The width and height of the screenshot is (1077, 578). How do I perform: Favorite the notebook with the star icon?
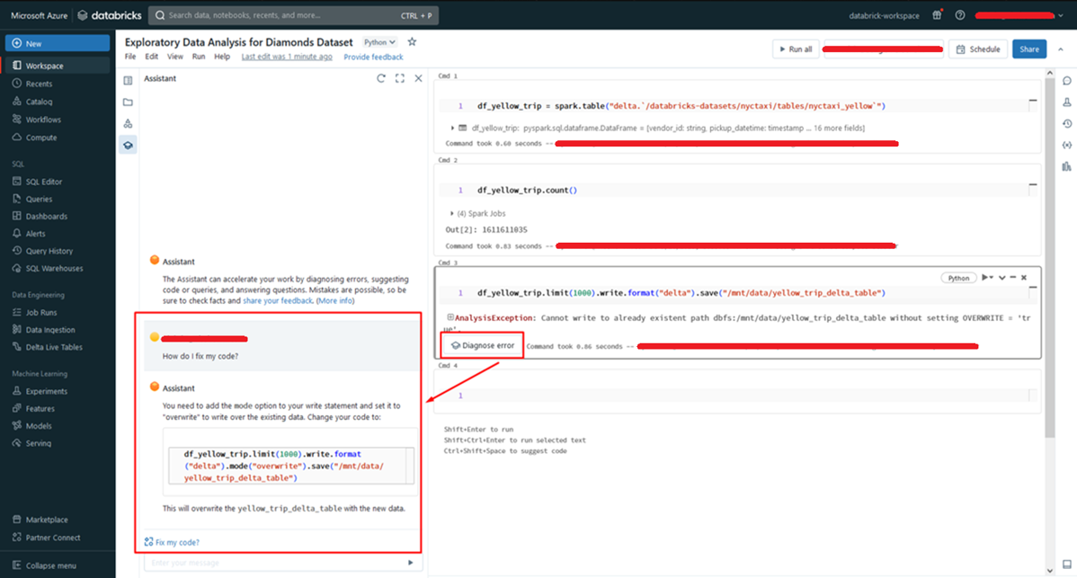click(412, 42)
